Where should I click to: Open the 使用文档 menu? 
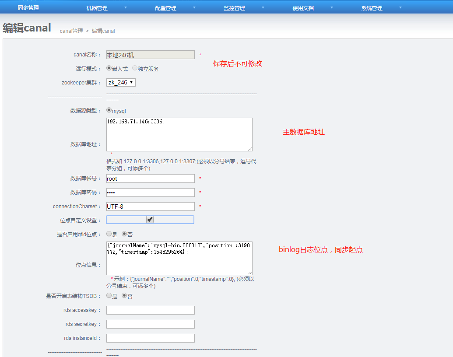(x=303, y=8)
